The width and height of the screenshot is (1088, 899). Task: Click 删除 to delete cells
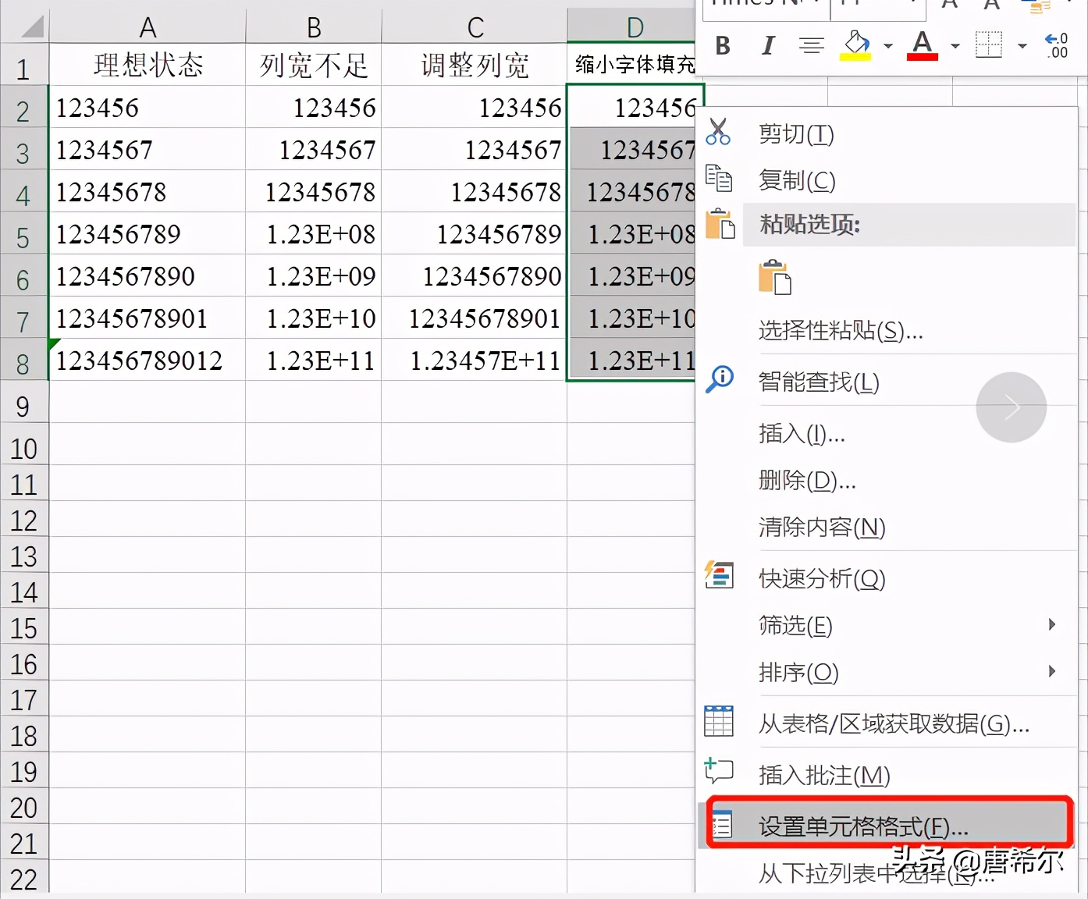[806, 481]
